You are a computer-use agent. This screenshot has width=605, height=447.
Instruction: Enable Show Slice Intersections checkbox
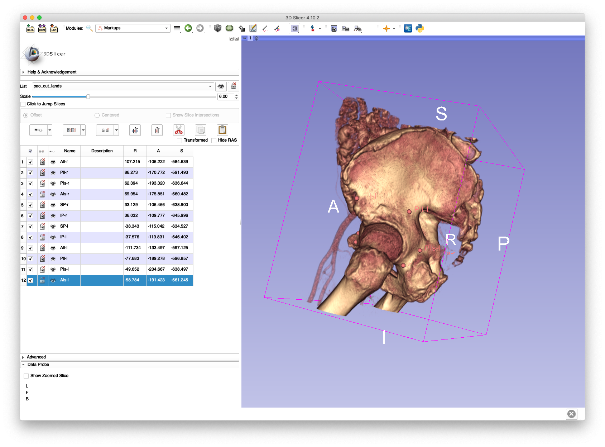[168, 115]
